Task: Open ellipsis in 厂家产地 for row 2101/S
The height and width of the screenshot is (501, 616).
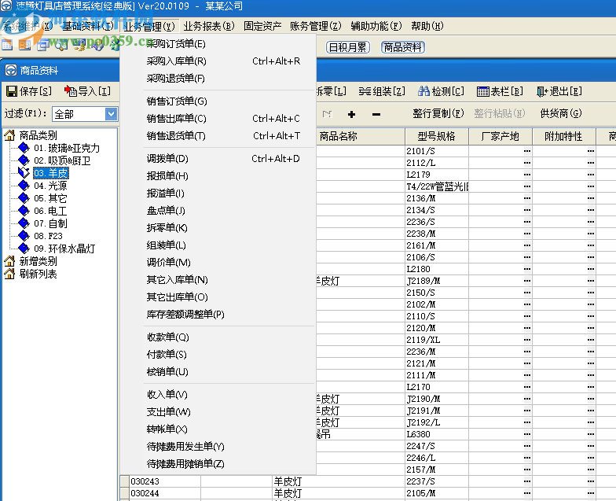Action: (x=526, y=151)
